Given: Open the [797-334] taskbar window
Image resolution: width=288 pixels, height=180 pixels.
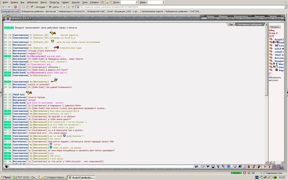Looking at the screenshot, I should point(25,178).
